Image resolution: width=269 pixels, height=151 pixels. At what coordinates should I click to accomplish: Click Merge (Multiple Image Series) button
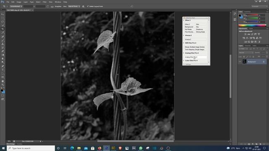coord(195,47)
